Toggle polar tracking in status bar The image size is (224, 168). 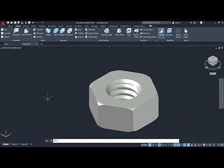click(163, 145)
